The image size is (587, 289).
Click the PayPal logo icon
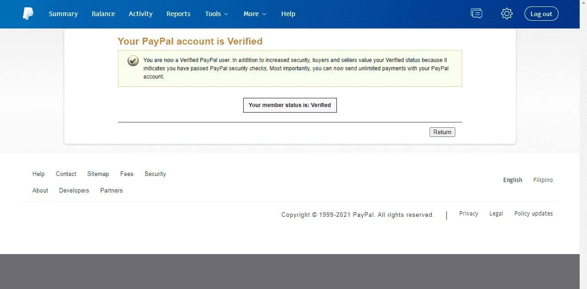pos(28,14)
